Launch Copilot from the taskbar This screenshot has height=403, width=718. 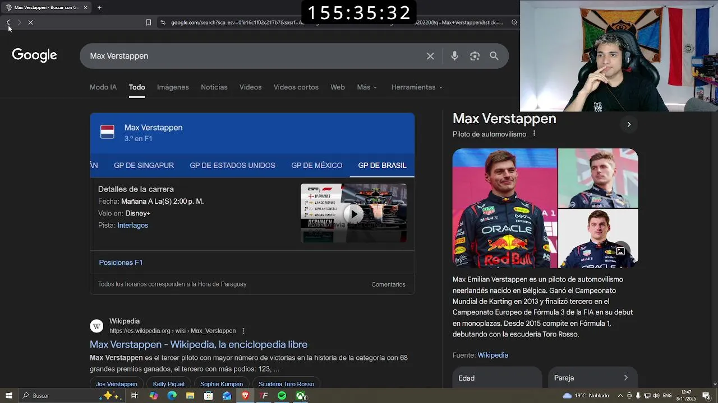tap(153, 396)
